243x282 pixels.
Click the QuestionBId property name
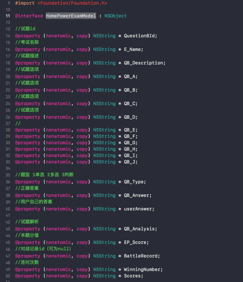139,36
